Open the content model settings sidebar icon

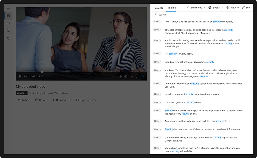click(8, 38)
